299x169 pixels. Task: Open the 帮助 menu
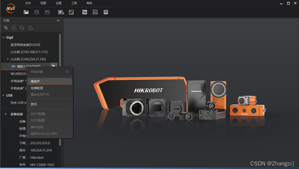point(90,3)
